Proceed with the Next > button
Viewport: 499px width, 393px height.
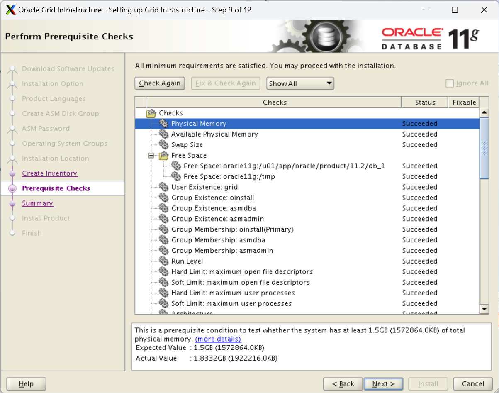[383, 384]
